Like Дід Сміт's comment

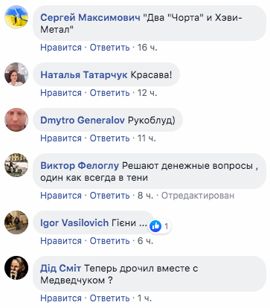61,298
